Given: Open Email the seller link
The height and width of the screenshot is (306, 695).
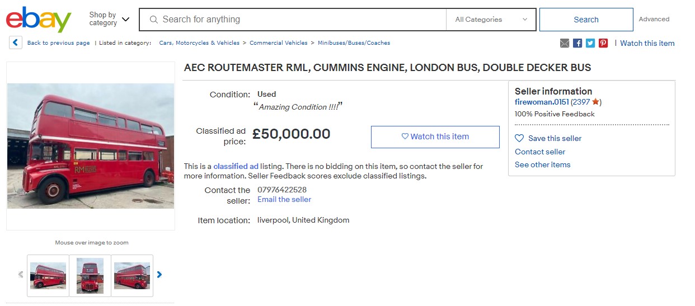Looking at the screenshot, I should 284,199.
